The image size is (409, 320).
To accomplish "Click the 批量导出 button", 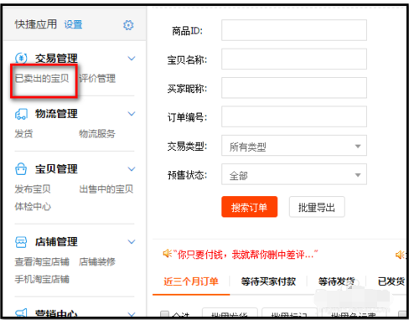I will click(x=317, y=207).
